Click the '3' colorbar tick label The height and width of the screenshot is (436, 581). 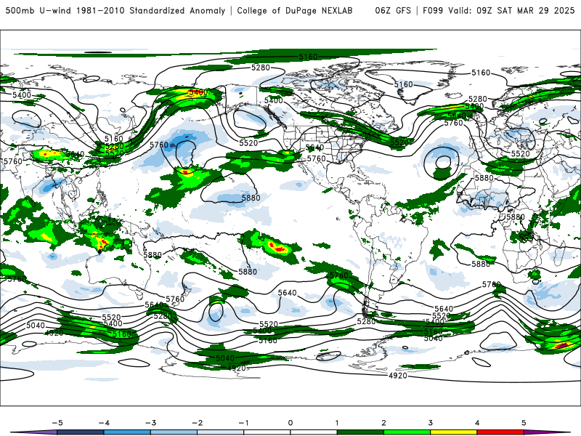point(430,423)
